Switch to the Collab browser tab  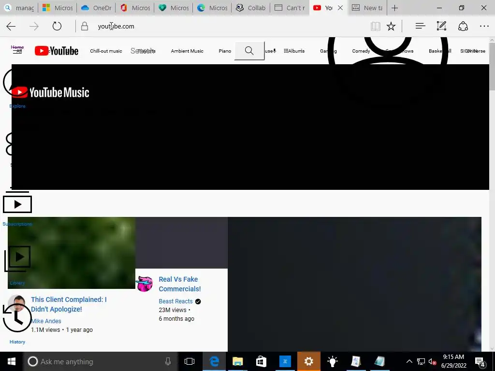(251, 8)
